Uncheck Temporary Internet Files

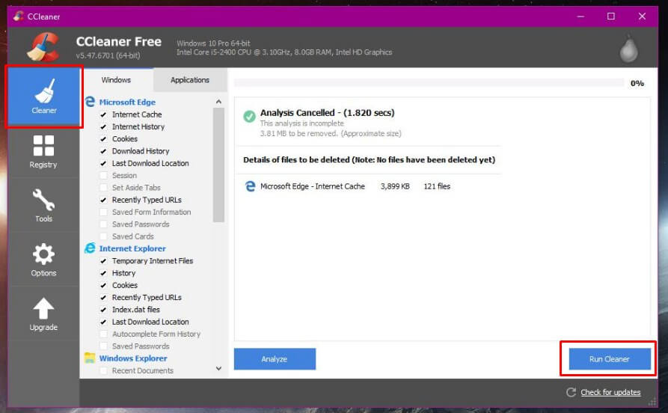(103, 261)
